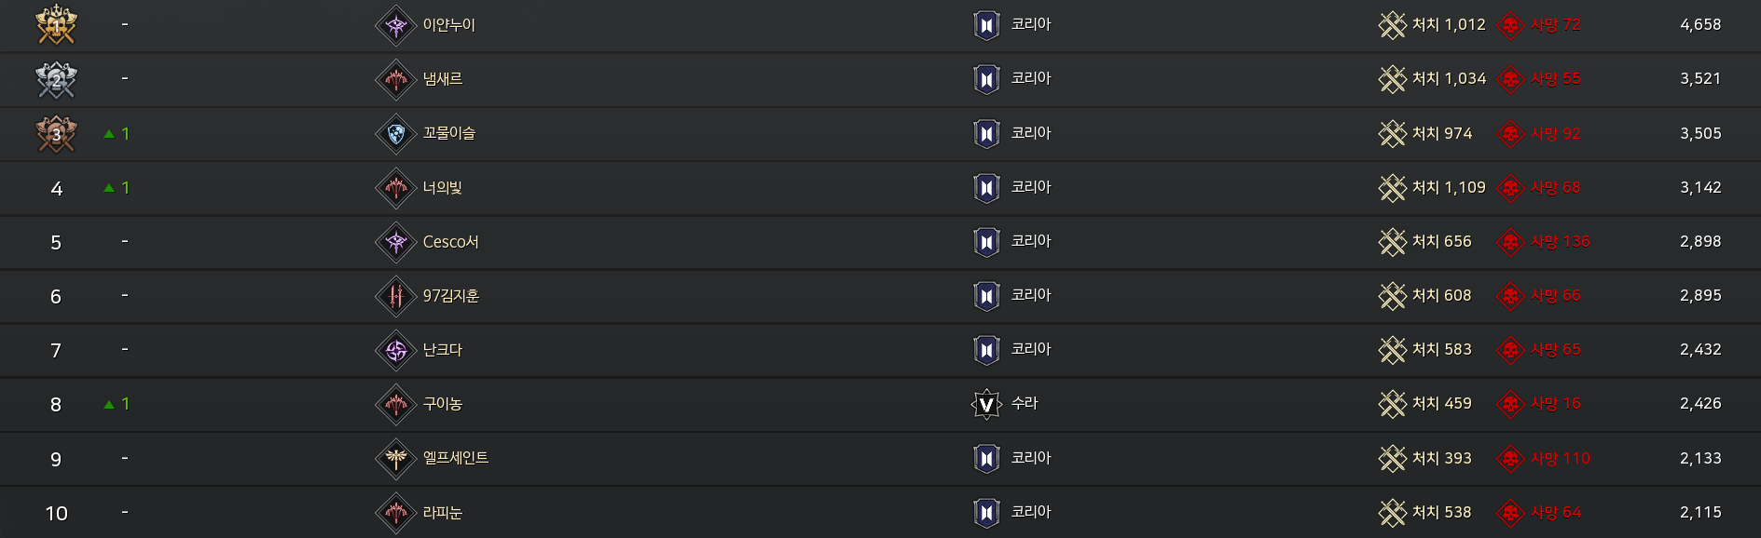Screen dimensions: 1761x538
Task: Click the score 4,658
Action: pyautogui.click(x=1700, y=25)
